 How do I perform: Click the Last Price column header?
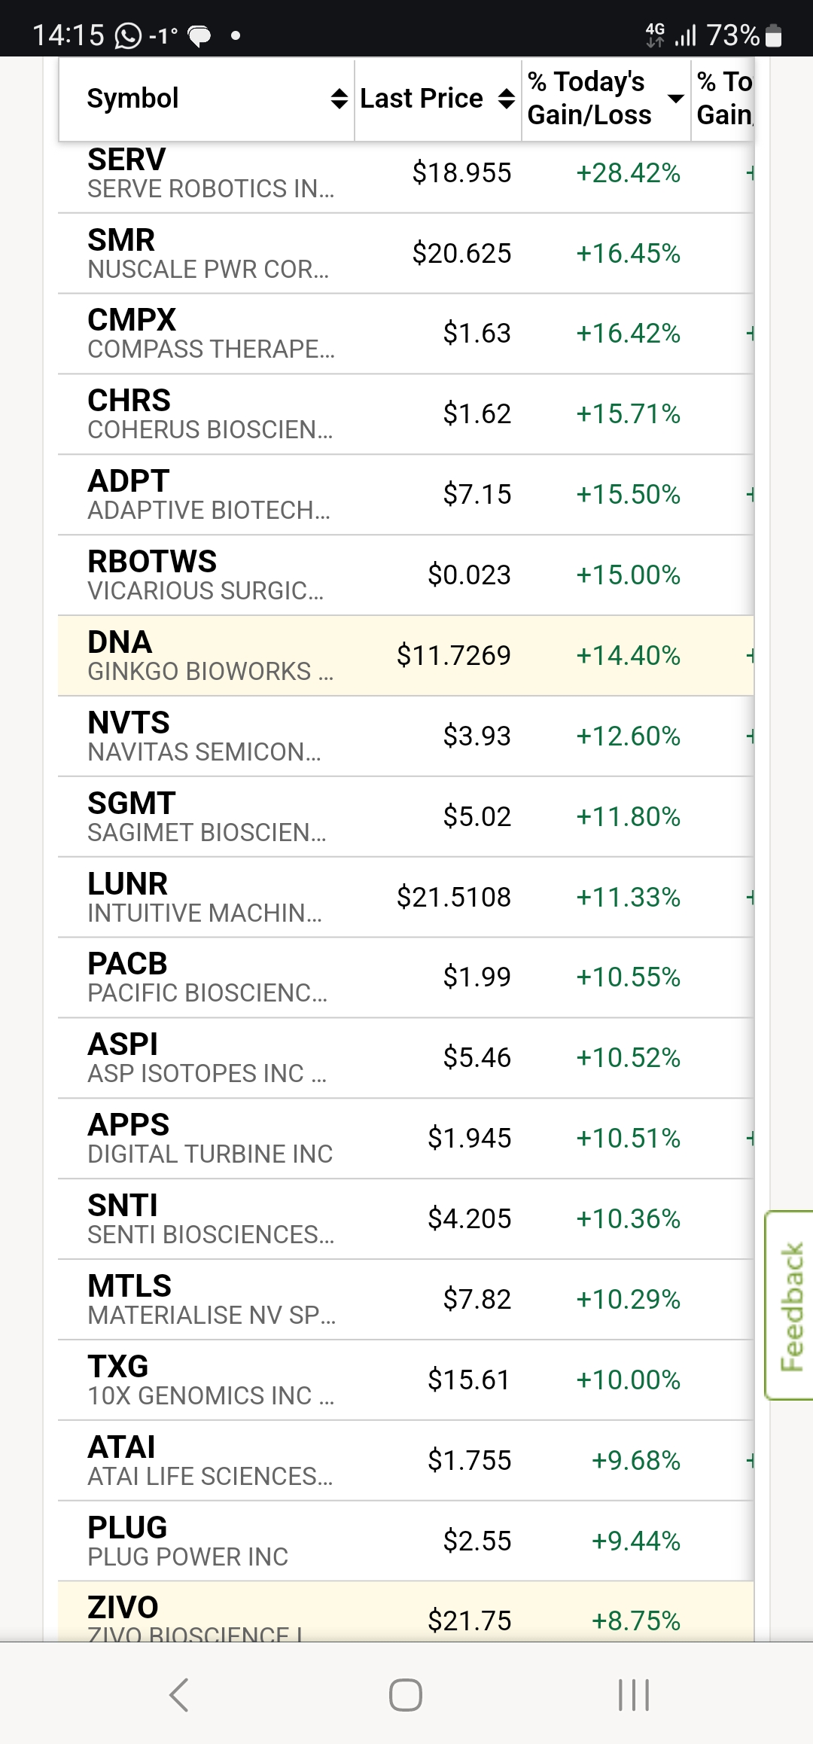tap(422, 99)
